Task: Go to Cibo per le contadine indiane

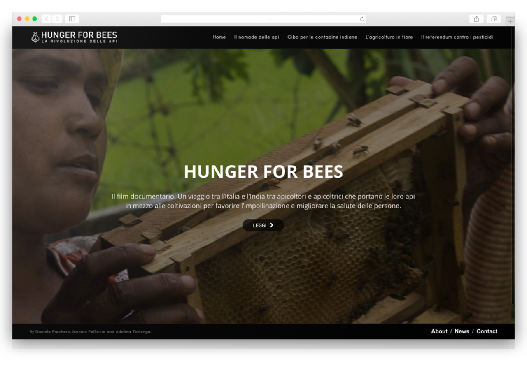Action: [322, 37]
